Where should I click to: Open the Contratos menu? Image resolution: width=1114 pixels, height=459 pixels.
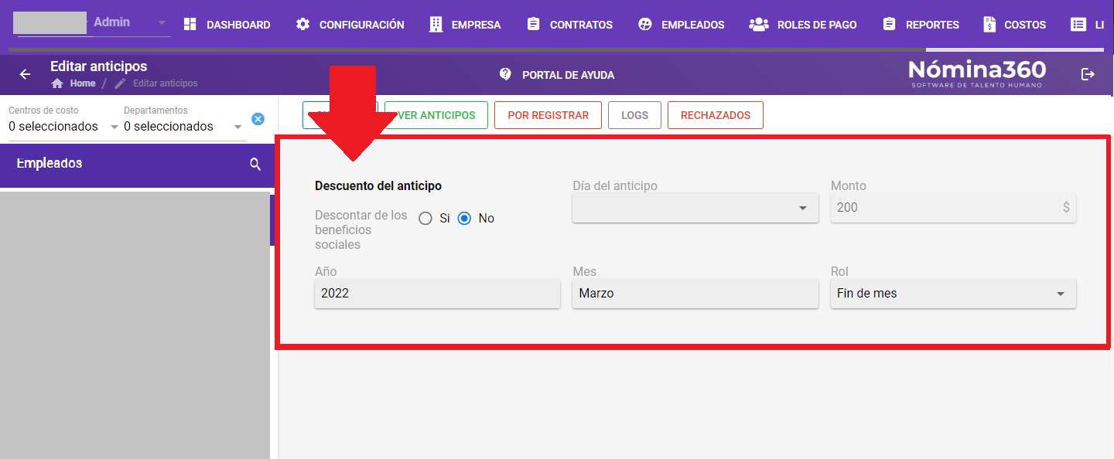click(569, 25)
